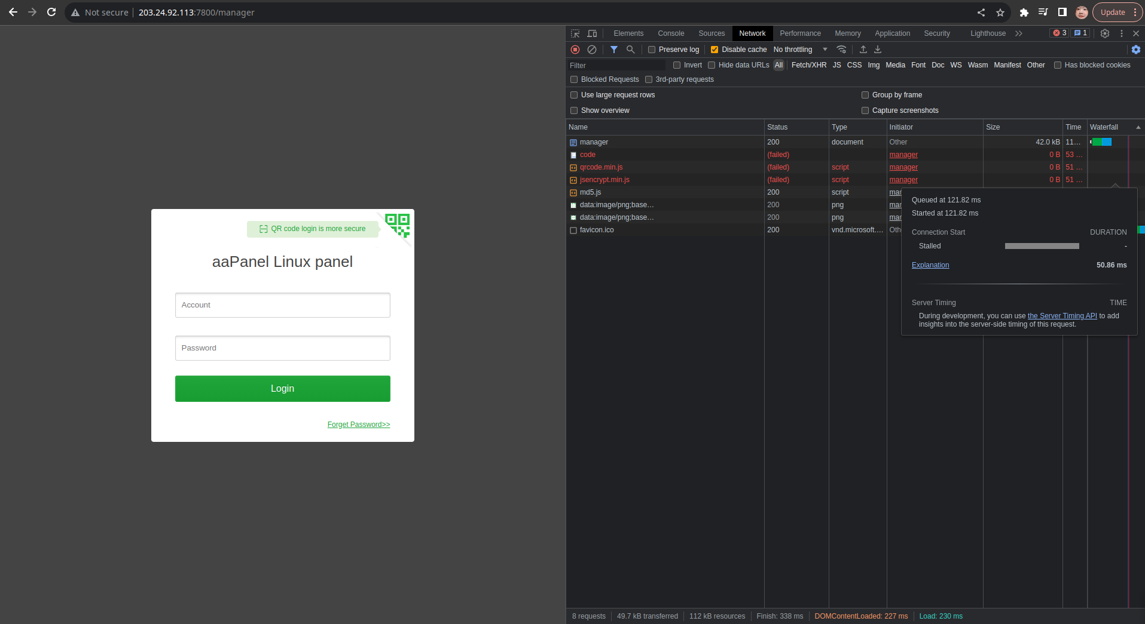Open network conditions panel
This screenshot has width=1145, height=624.
tap(842, 50)
